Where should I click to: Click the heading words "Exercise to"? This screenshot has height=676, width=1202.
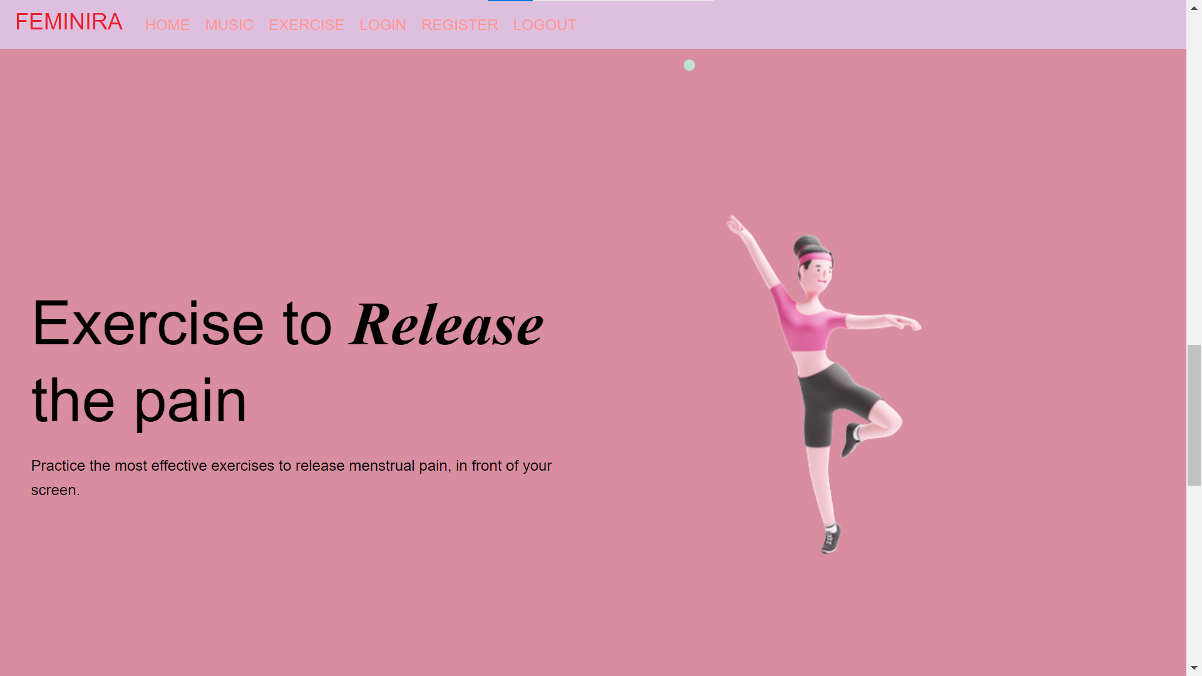click(182, 324)
